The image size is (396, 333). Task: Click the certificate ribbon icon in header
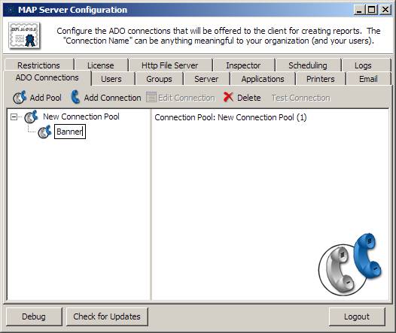pos(24,35)
